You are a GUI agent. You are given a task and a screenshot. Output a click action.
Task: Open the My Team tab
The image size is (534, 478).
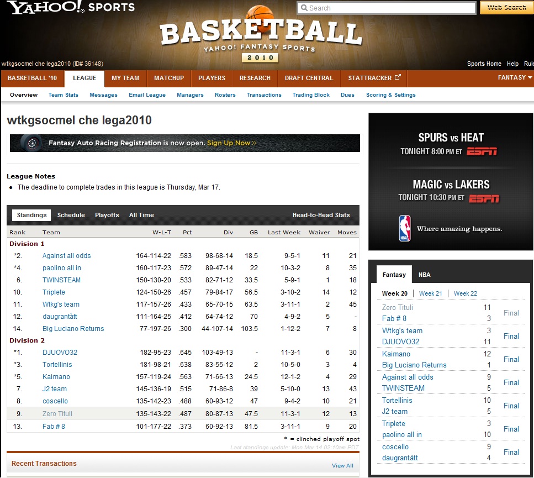125,78
